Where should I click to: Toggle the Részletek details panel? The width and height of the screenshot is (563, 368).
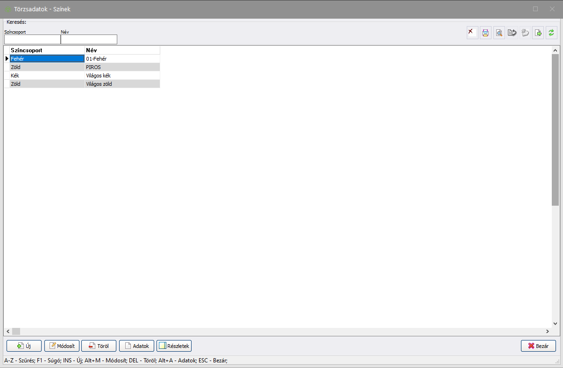point(174,346)
